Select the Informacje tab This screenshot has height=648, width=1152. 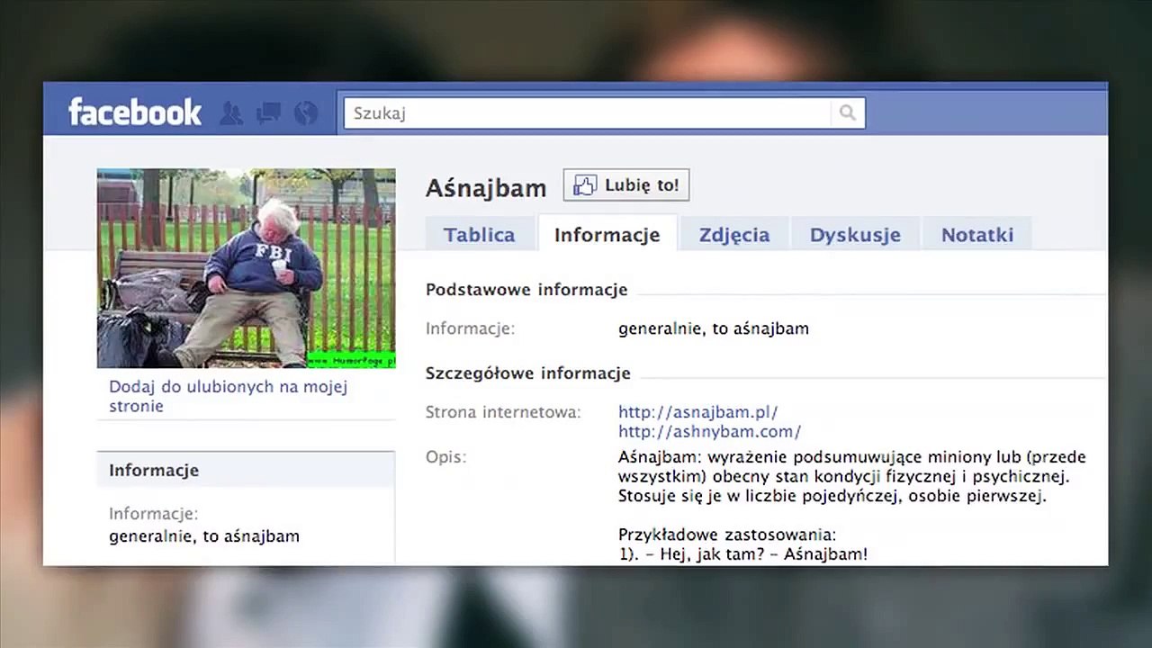pyautogui.click(x=607, y=234)
